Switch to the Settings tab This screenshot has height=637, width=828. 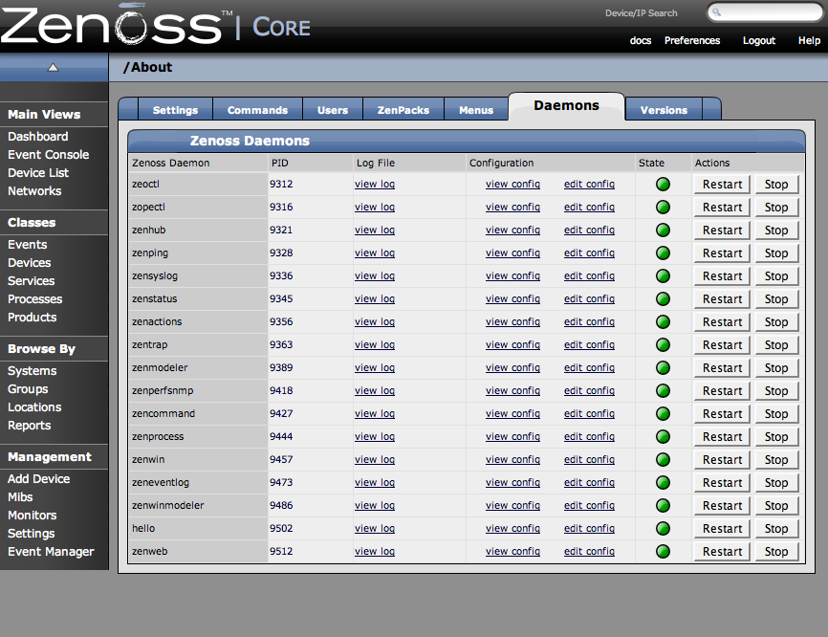tap(175, 110)
